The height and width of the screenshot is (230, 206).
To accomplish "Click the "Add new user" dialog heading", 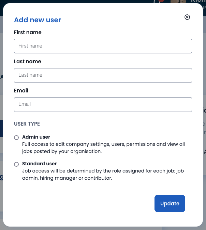I will click(38, 20).
